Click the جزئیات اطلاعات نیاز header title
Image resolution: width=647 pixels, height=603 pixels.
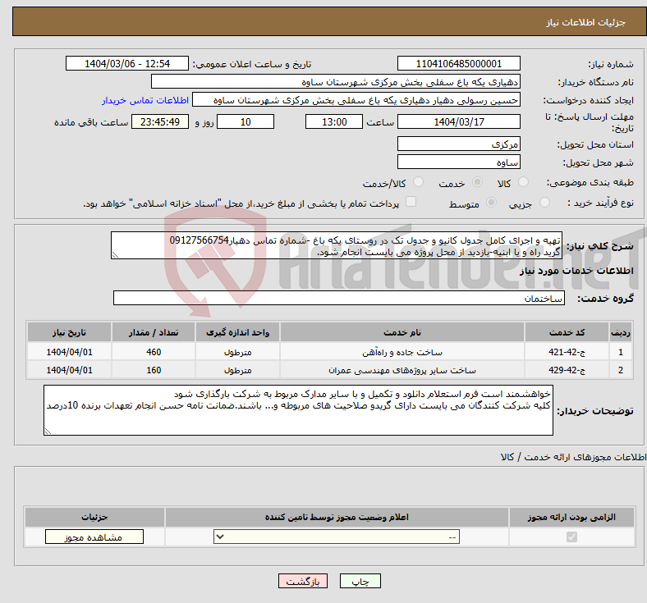[x=586, y=22]
